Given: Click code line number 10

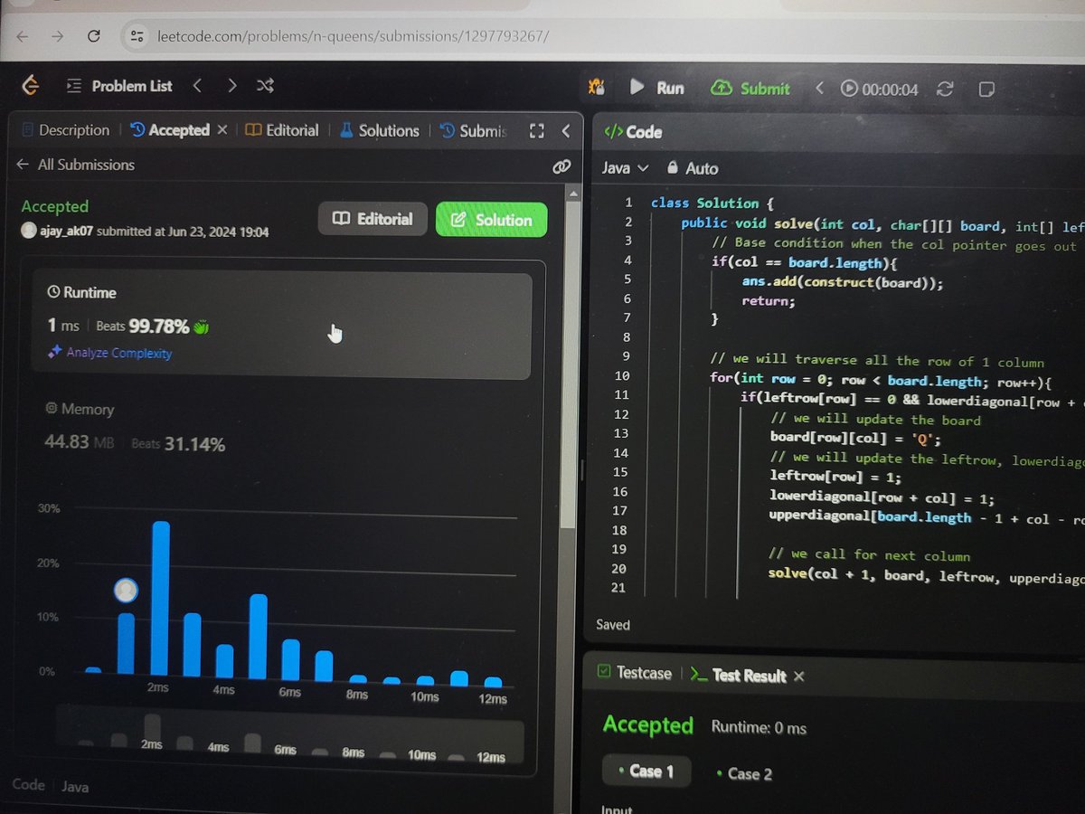Looking at the screenshot, I should (x=621, y=376).
